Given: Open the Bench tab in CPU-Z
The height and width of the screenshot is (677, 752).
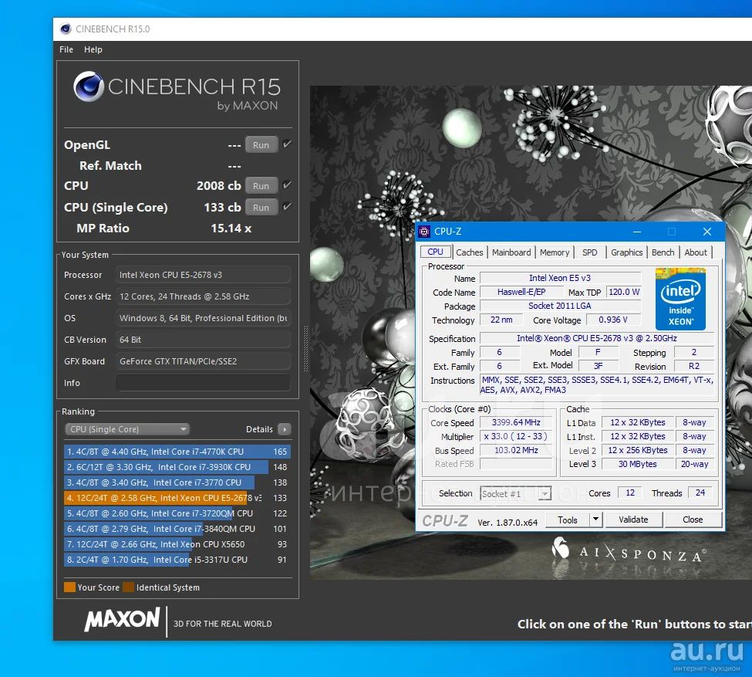Looking at the screenshot, I should point(663,252).
